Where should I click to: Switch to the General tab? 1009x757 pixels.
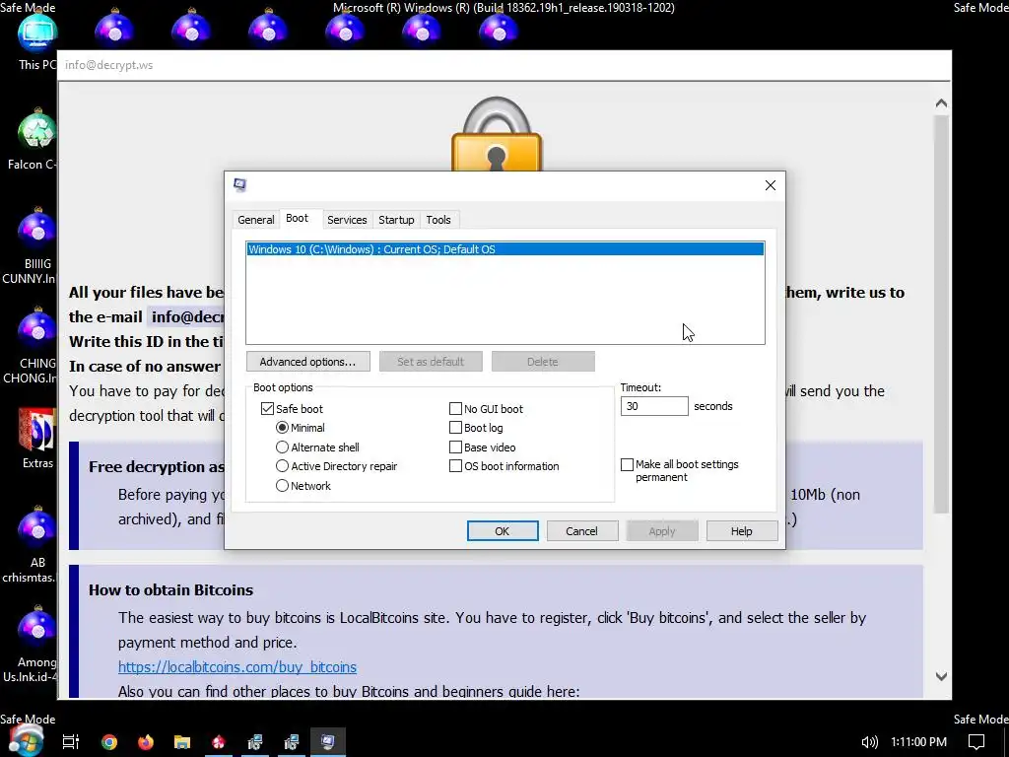pyautogui.click(x=256, y=220)
